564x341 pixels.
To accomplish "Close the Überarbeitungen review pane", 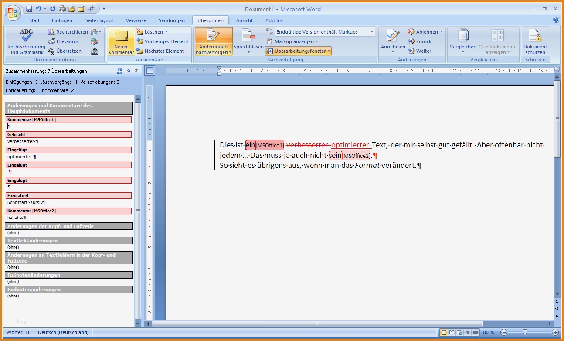I will [136, 71].
